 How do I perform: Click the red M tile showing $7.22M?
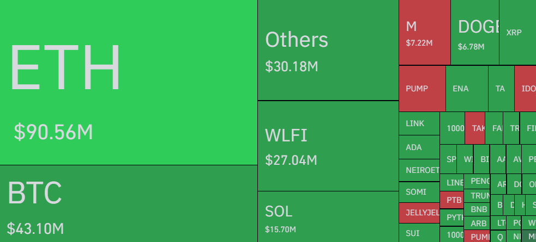point(424,33)
